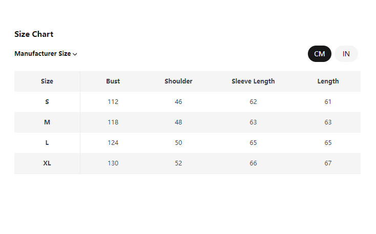Select the M size row label
This screenshot has height=234, width=376.
47,122
